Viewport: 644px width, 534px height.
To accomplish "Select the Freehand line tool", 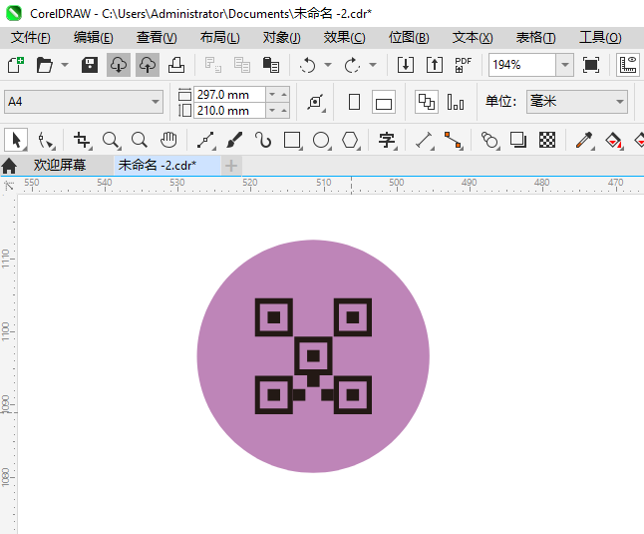I will 205,140.
